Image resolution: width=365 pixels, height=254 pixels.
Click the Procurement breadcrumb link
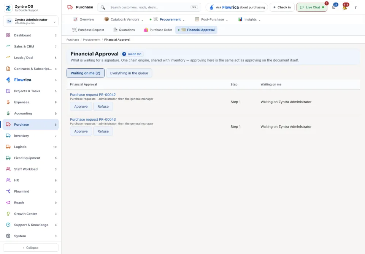(x=92, y=40)
